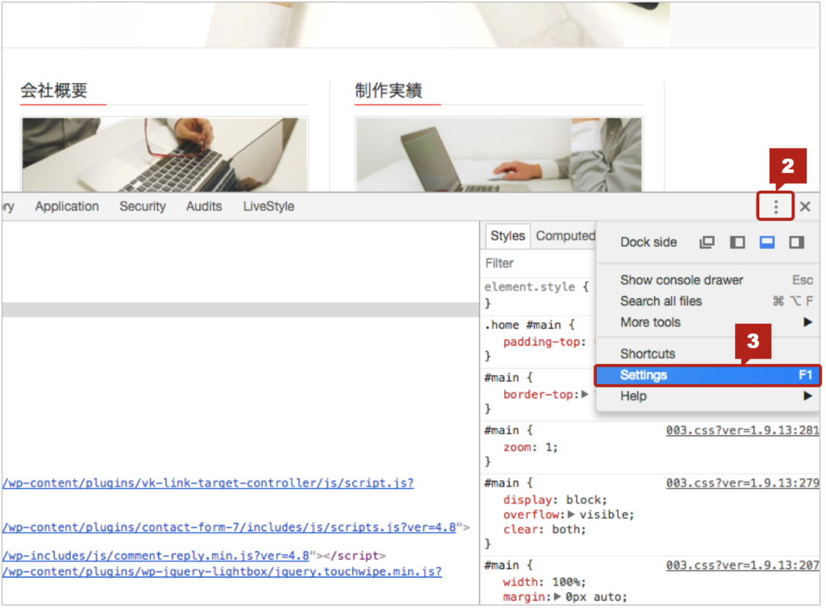Open the 会社概要 laptop typing thumbnail

[x=165, y=155]
